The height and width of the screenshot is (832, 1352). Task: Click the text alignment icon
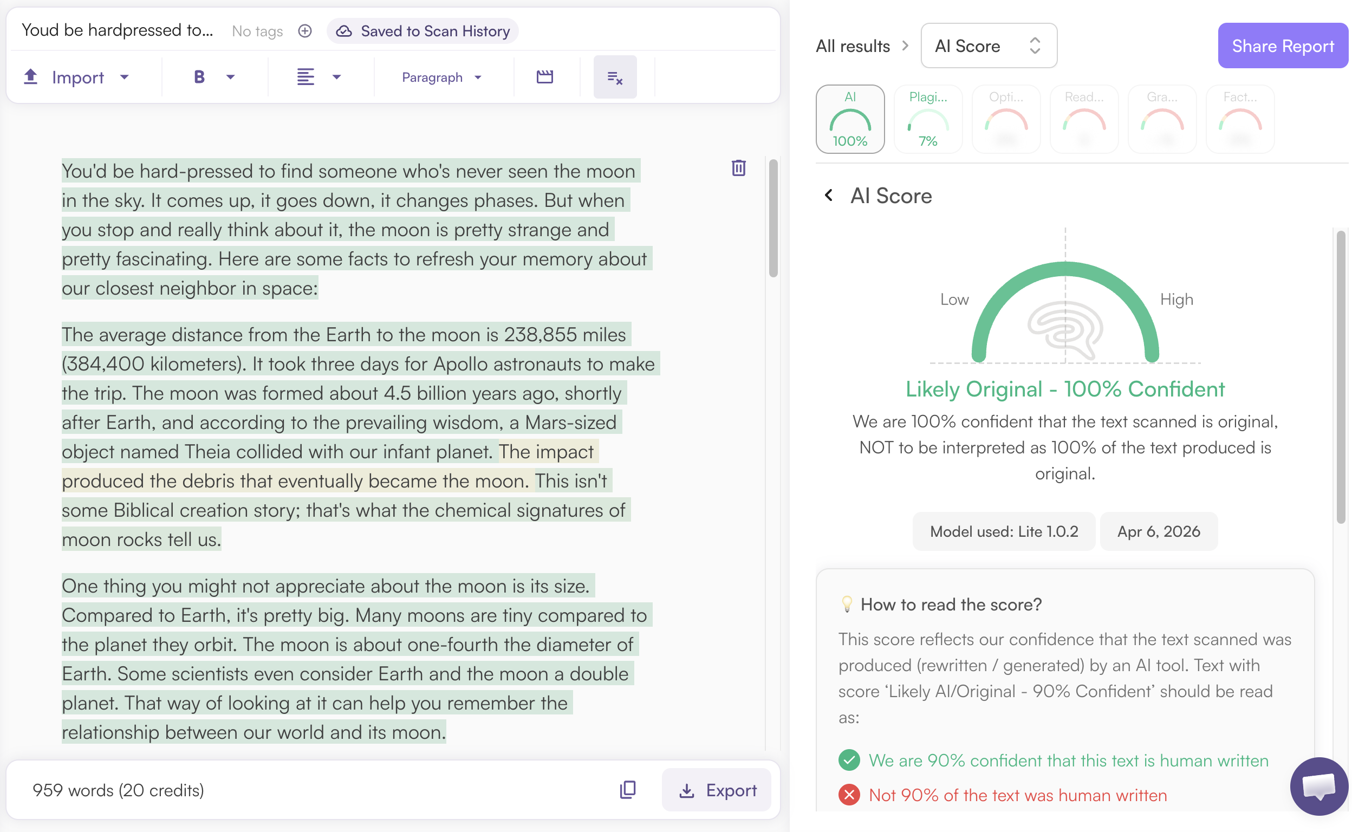click(x=305, y=77)
